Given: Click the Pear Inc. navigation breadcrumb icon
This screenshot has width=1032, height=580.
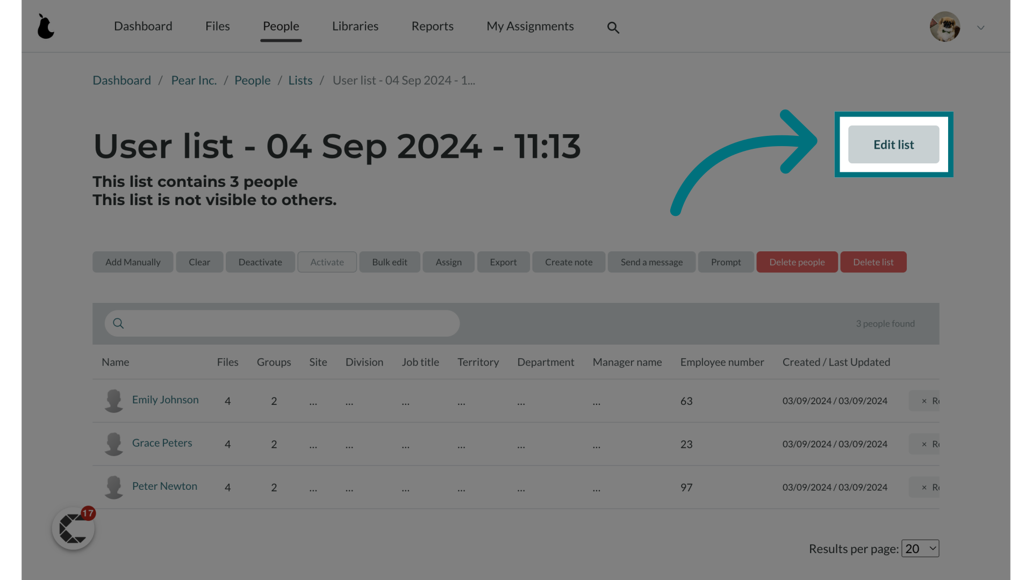Looking at the screenshot, I should [x=194, y=80].
